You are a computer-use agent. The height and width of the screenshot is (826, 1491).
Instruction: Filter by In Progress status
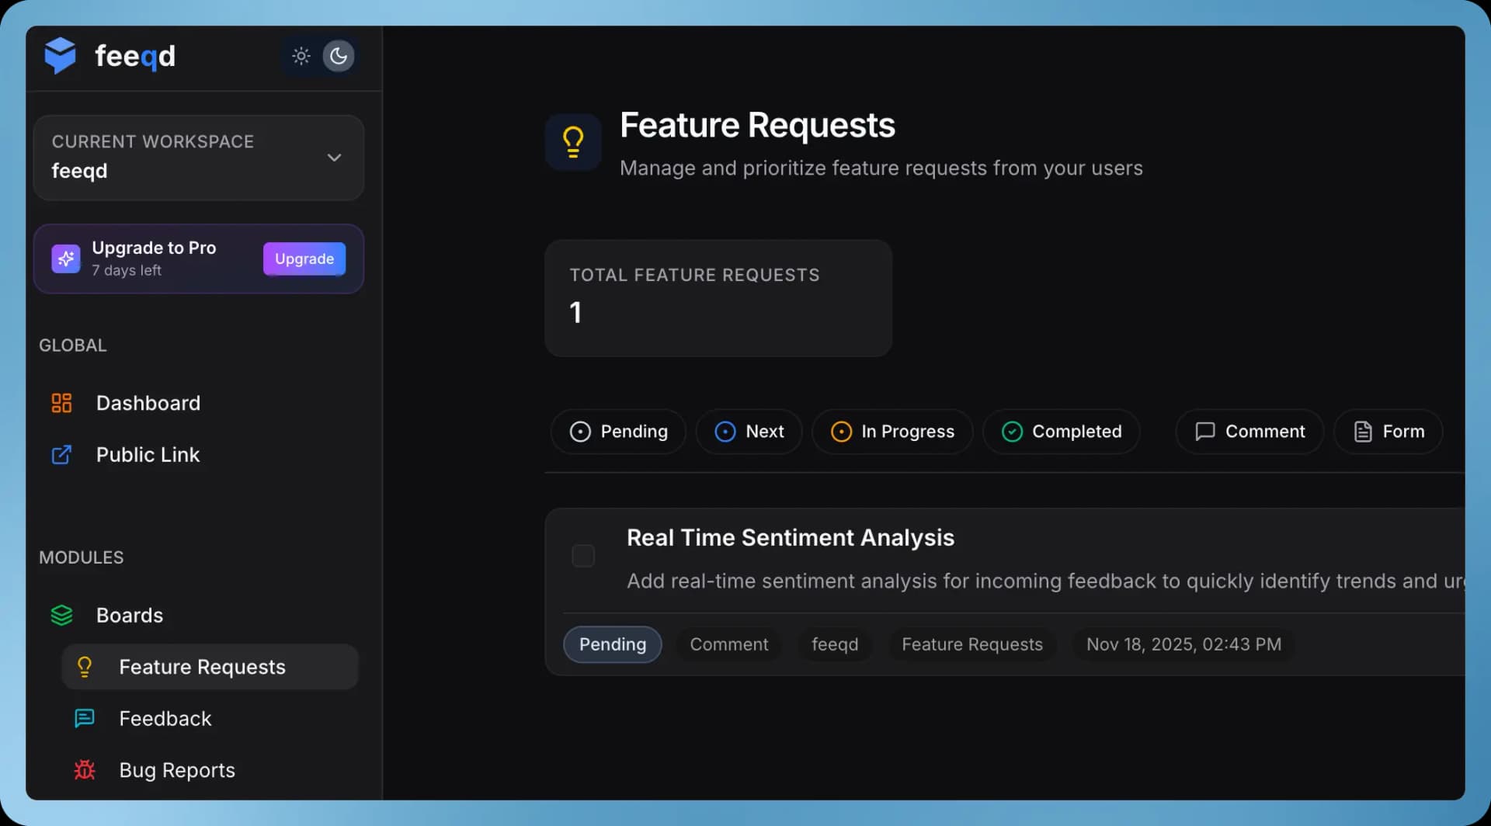pyautogui.click(x=891, y=432)
